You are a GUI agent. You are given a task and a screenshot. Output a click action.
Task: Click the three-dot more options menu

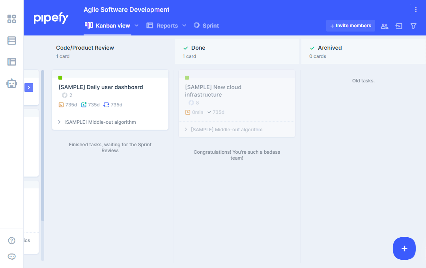415,9
